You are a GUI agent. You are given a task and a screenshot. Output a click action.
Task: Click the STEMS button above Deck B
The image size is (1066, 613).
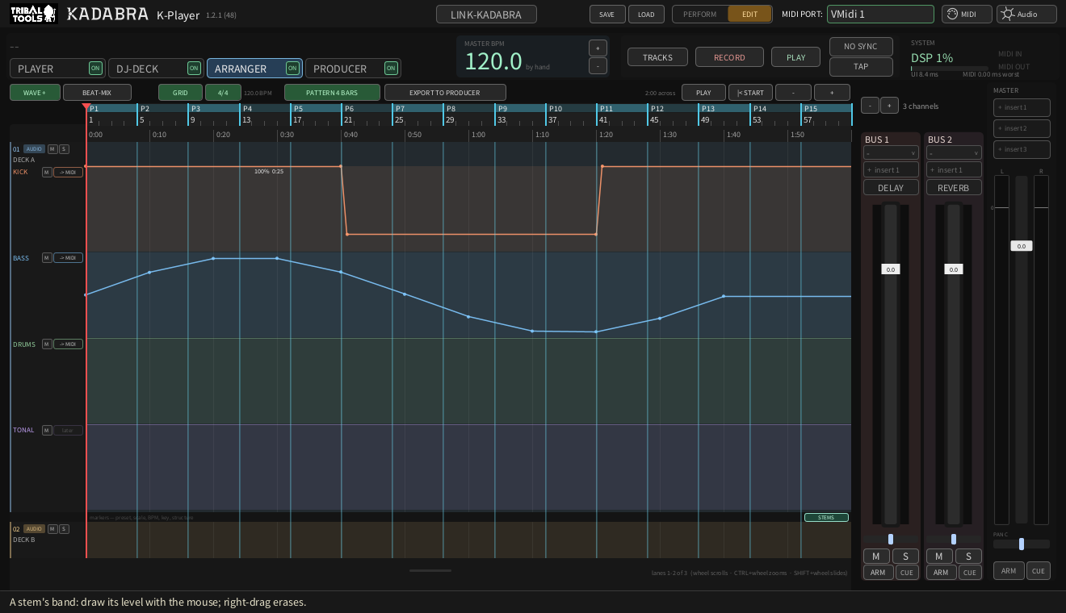coord(826,517)
